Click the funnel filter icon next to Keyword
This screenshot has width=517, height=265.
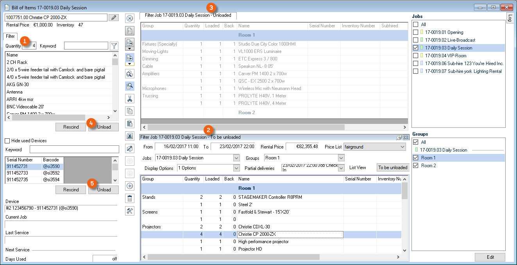[114, 46]
